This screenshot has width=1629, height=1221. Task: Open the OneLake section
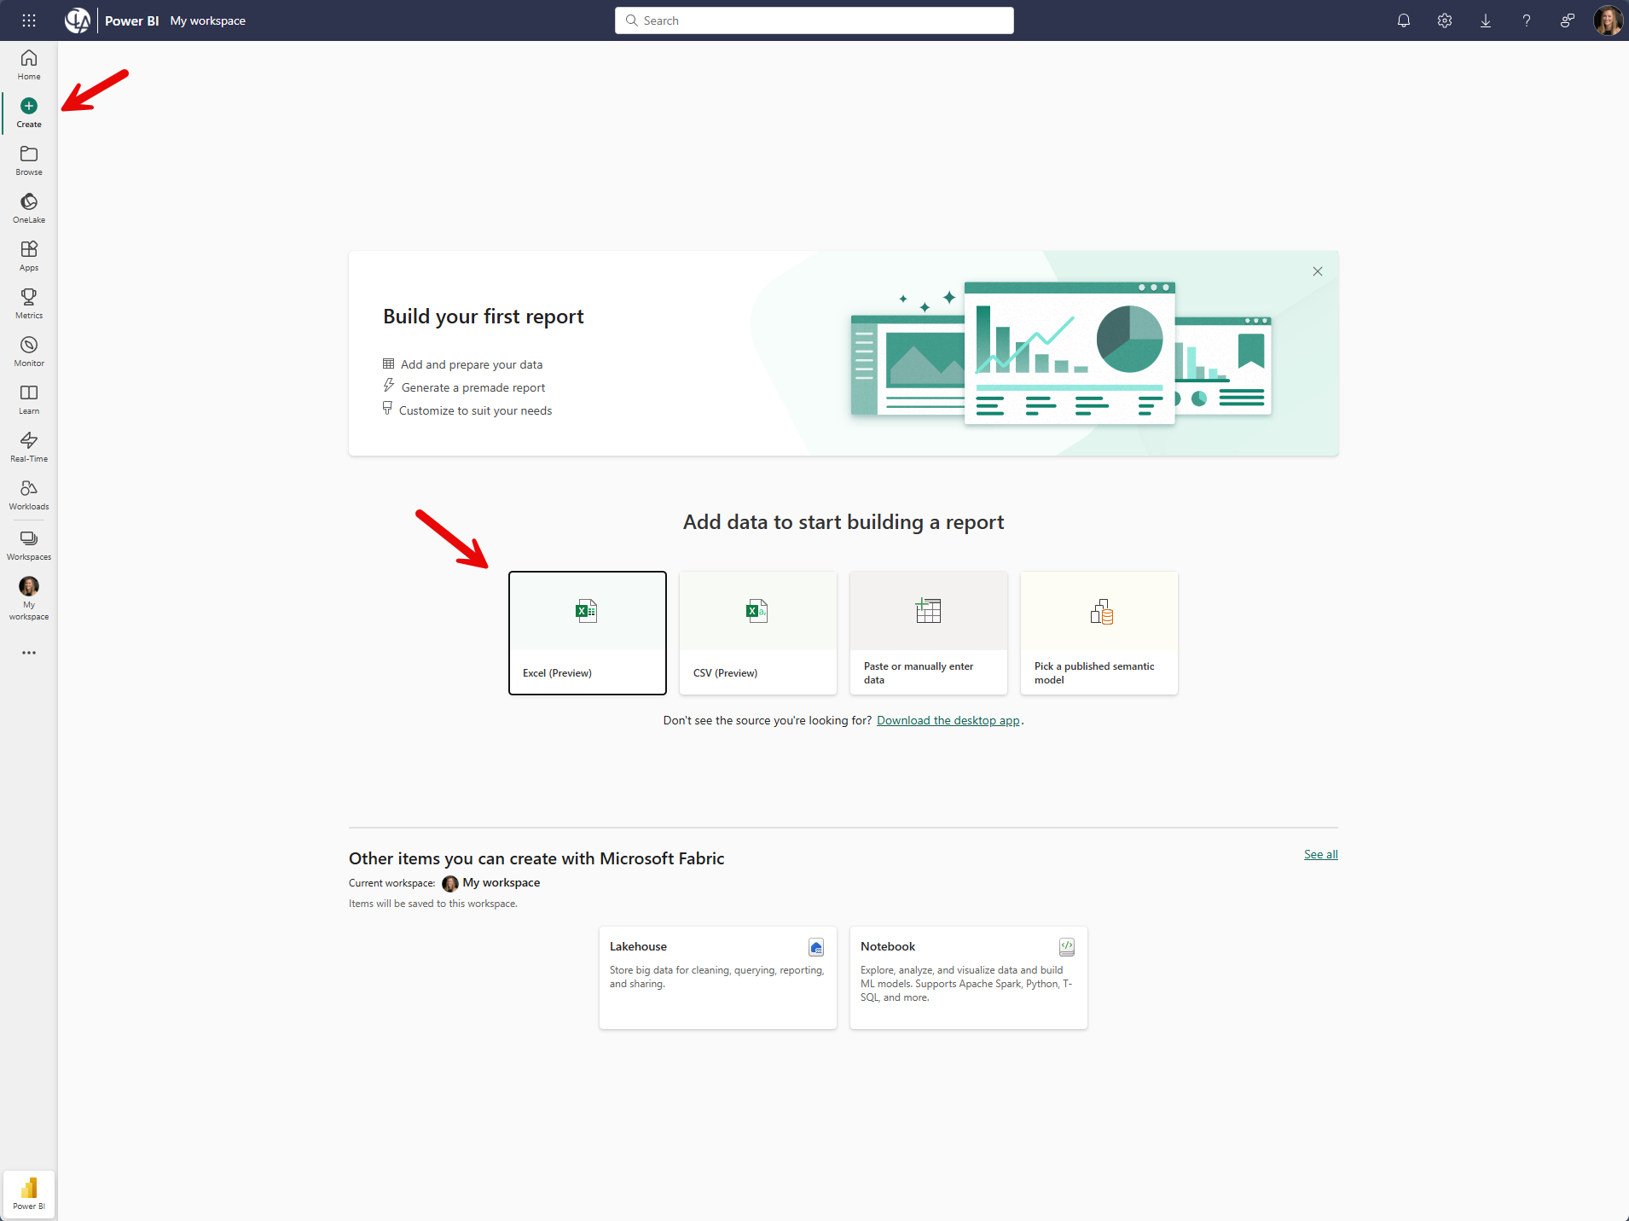coord(28,207)
